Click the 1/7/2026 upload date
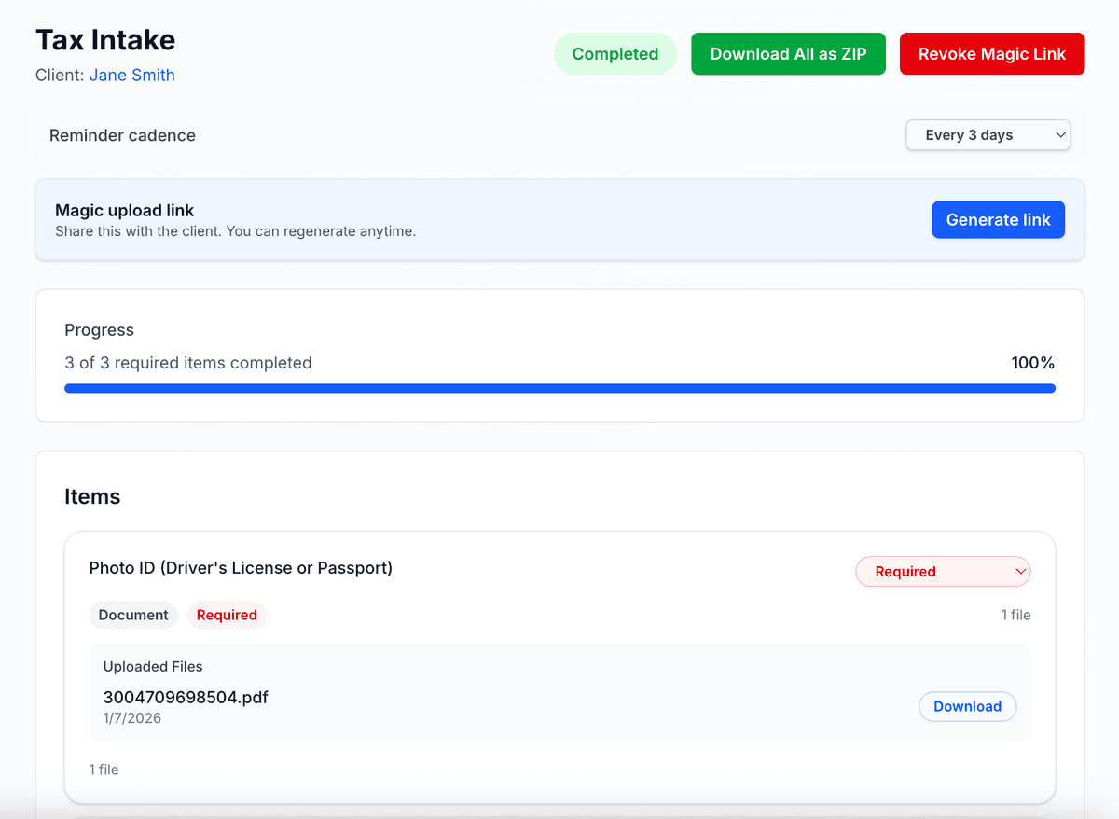The image size is (1119, 819). (x=132, y=718)
